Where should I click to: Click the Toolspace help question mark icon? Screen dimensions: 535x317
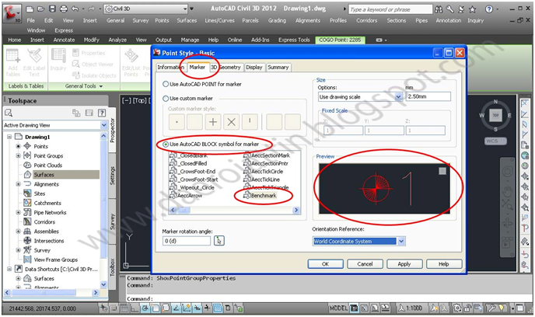click(102, 113)
